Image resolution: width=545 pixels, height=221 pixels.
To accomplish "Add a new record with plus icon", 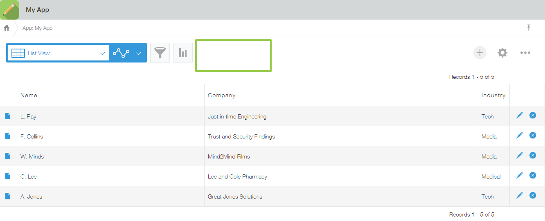I will coord(480,53).
